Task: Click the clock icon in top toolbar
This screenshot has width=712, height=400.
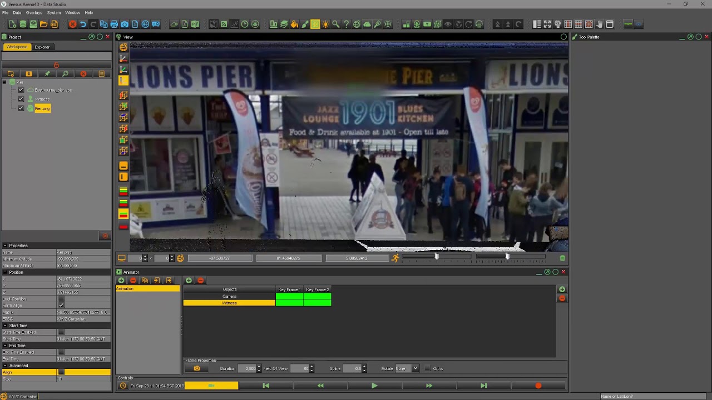Action: (244, 24)
